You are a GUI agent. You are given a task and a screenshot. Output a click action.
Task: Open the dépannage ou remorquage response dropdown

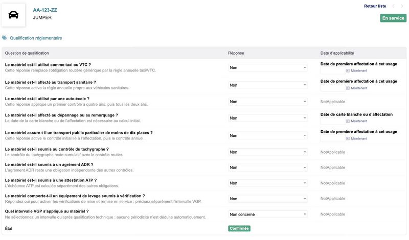coord(267,118)
